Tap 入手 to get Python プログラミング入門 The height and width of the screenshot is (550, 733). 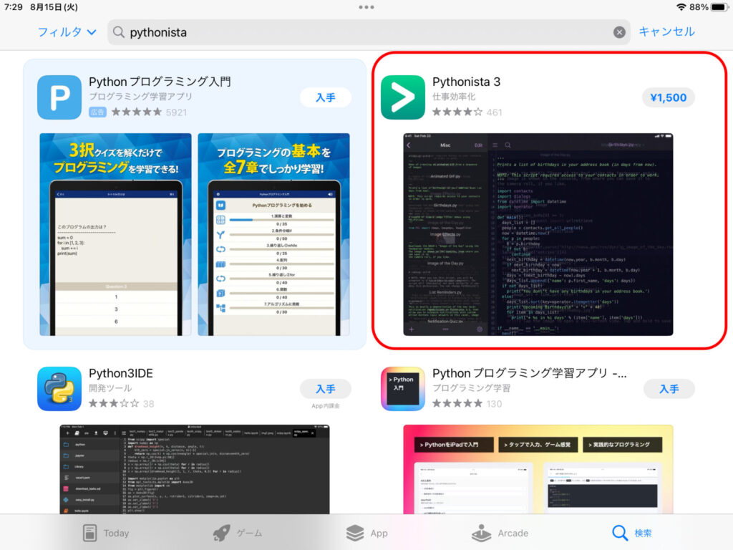tap(326, 97)
